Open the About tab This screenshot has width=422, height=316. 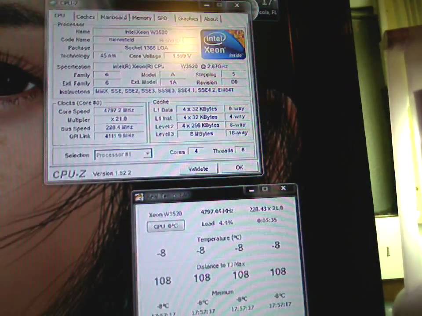tap(211, 19)
